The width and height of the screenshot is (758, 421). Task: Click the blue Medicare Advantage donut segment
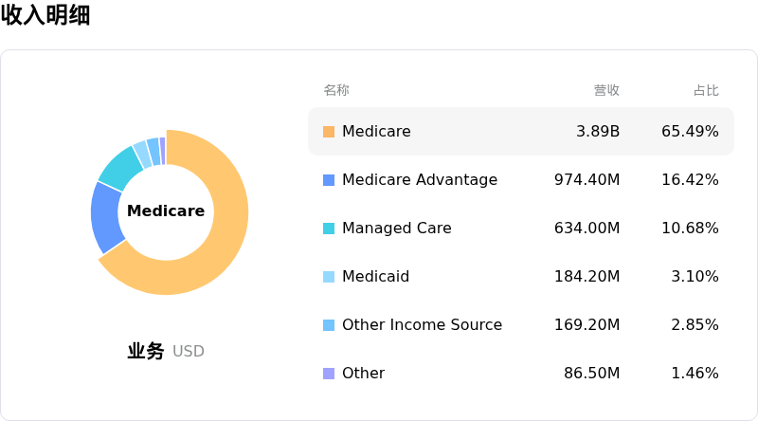(x=107, y=218)
